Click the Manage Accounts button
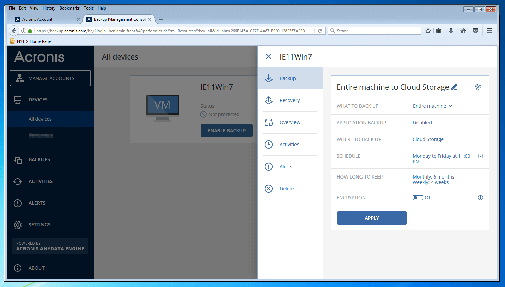The height and width of the screenshot is (287, 505). (50, 78)
